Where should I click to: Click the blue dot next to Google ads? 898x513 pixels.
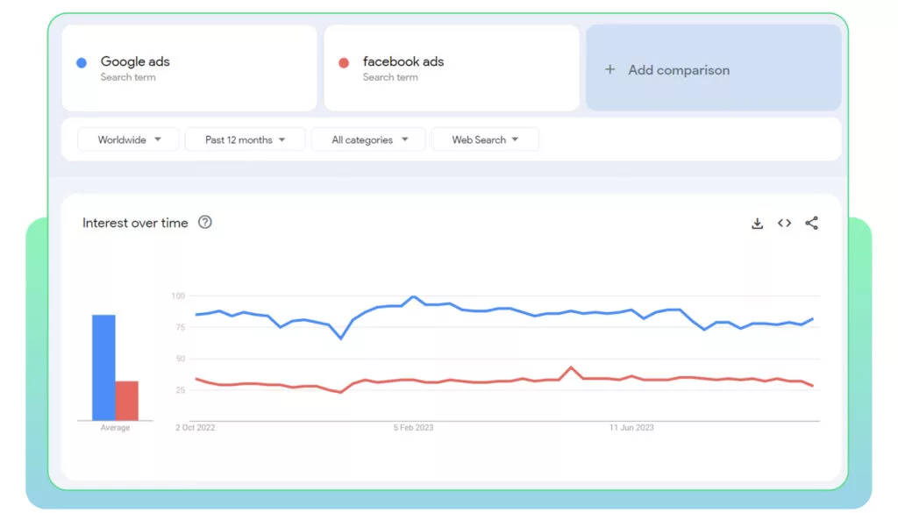(82, 62)
